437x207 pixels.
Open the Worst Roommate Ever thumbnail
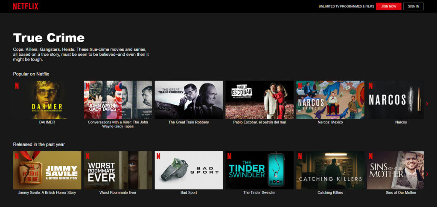pos(118,170)
